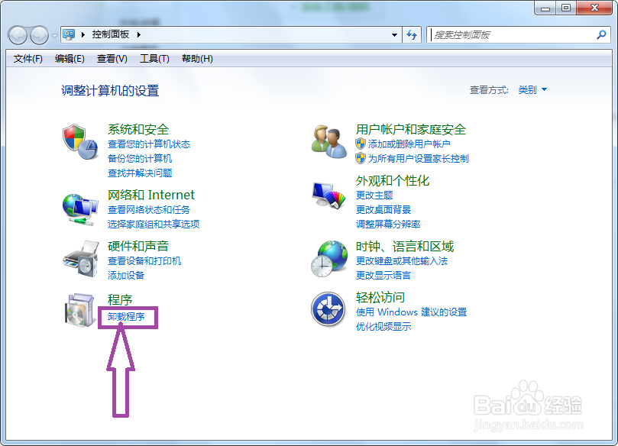
Task: Click the back navigation arrow
Action: pyautogui.click(x=18, y=35)
